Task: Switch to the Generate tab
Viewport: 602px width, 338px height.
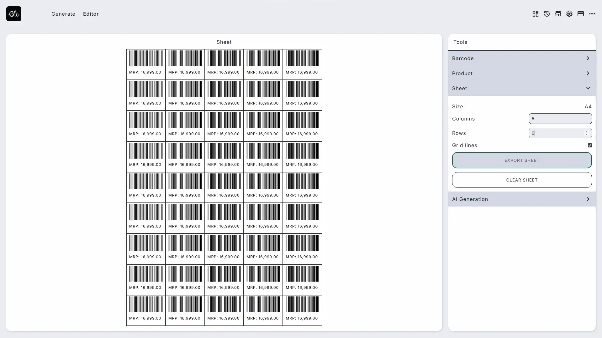Action: click(x=63, y=14)
